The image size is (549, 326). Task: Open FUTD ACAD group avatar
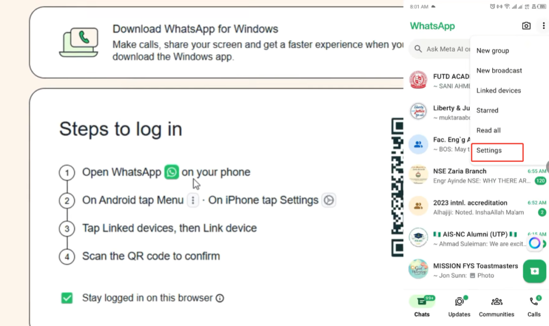[x=418, y=80]
